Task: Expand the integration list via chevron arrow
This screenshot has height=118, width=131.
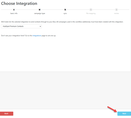Action: click(40, 26)
